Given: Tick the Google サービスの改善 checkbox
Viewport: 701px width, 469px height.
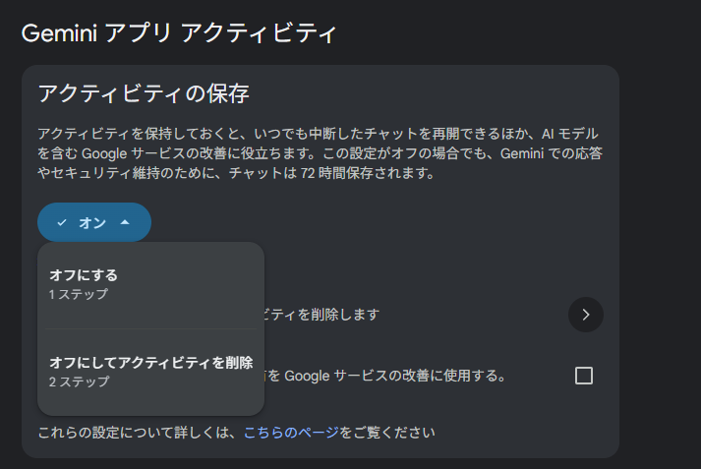Looking at the screenshot, I should tap(584, 376).
